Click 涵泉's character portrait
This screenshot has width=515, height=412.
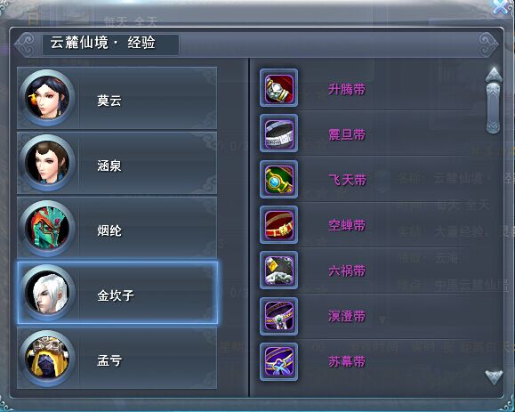point(47,163)
